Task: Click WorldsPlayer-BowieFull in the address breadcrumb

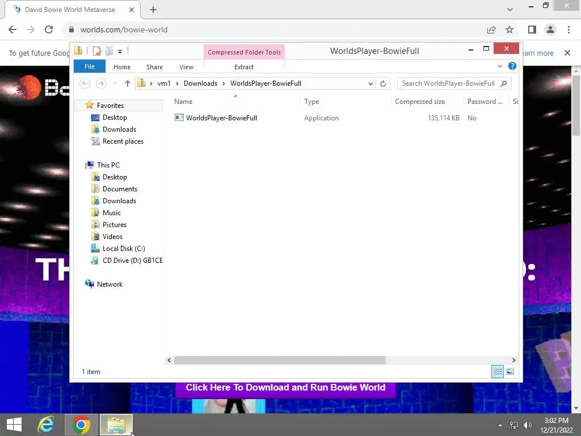Action: point(266,83)
